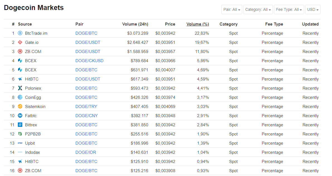This screenshot has width=332, height=176.
Task: Select the Poloniex source name
Action: (33, 88)
